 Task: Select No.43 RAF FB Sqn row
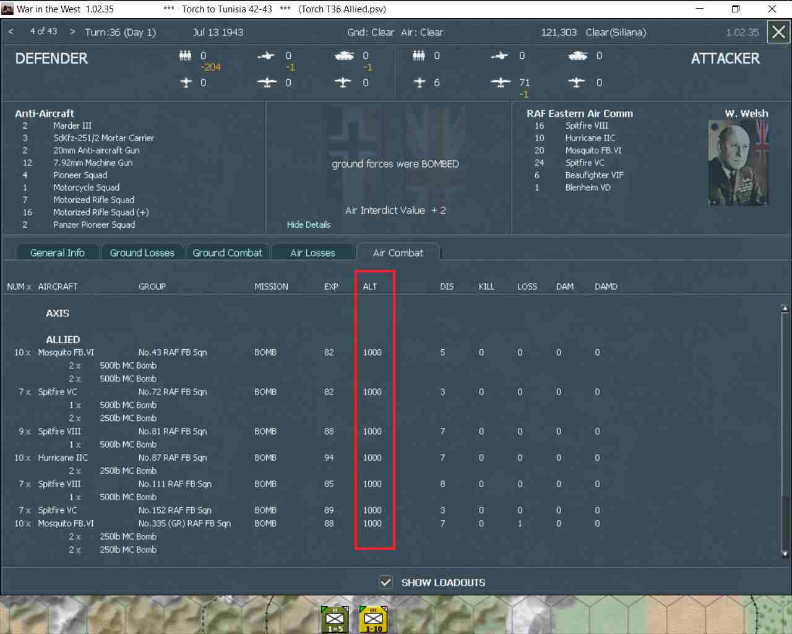coord(308,352)
